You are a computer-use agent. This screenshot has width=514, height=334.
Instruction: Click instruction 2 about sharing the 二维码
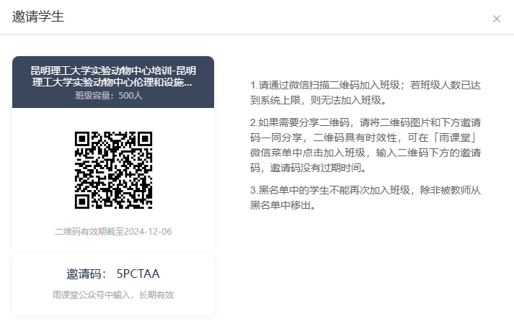[365, 145]
